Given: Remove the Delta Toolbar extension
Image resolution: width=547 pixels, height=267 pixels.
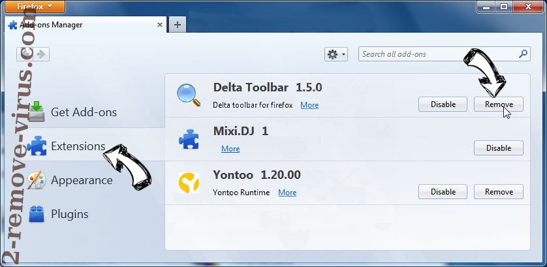Looking at the screenshot, I should (499, 104).
